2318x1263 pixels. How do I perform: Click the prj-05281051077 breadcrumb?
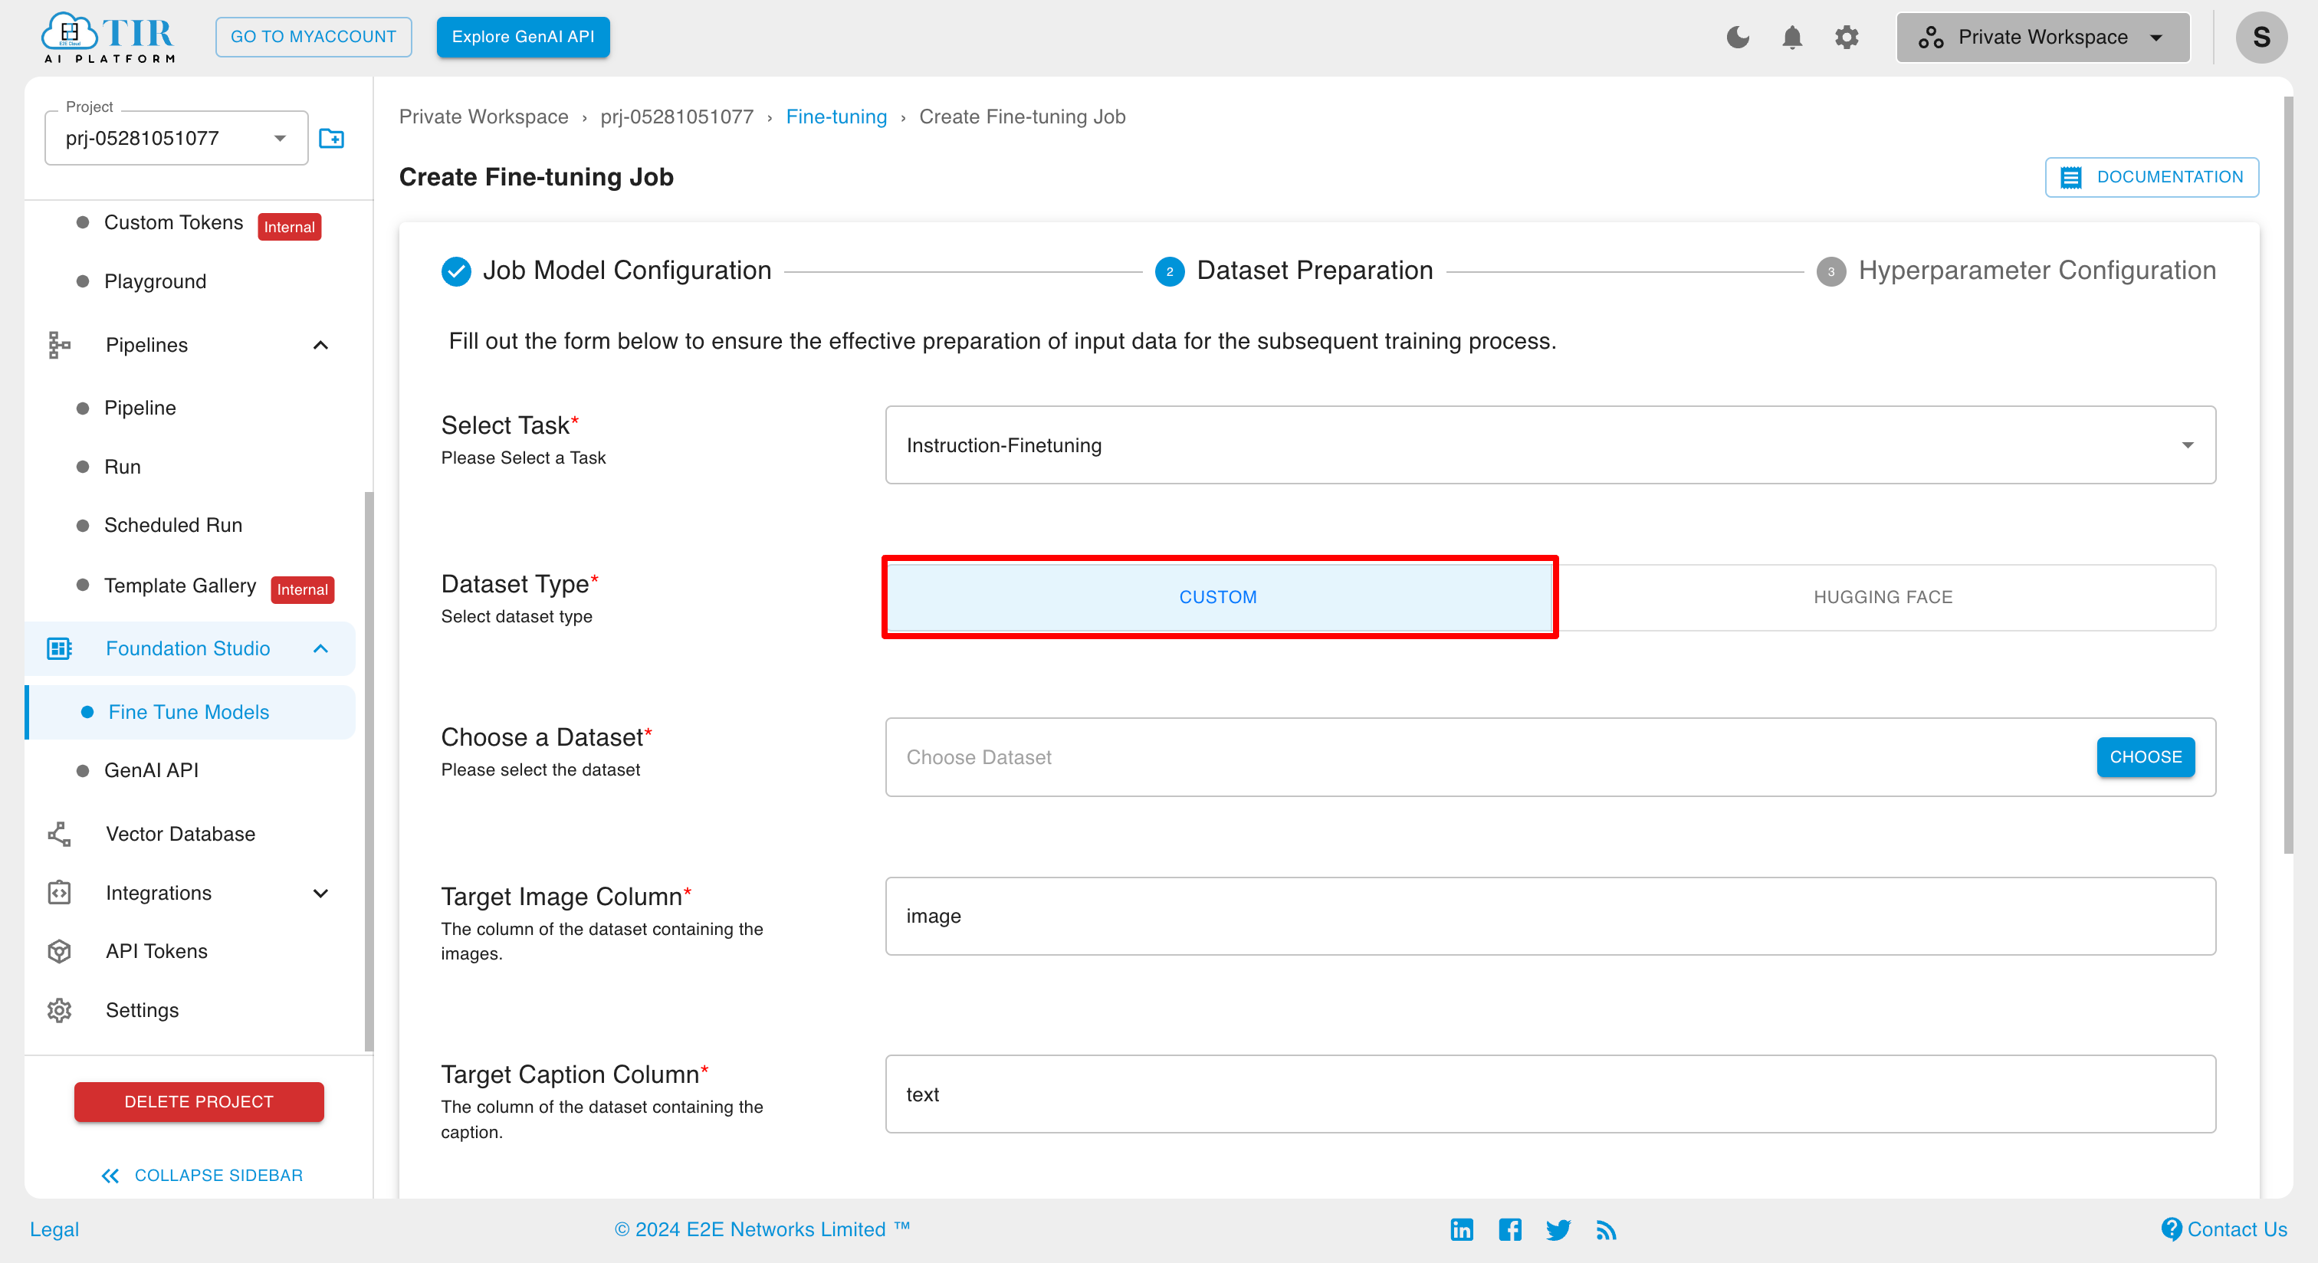tap(677, 117)
